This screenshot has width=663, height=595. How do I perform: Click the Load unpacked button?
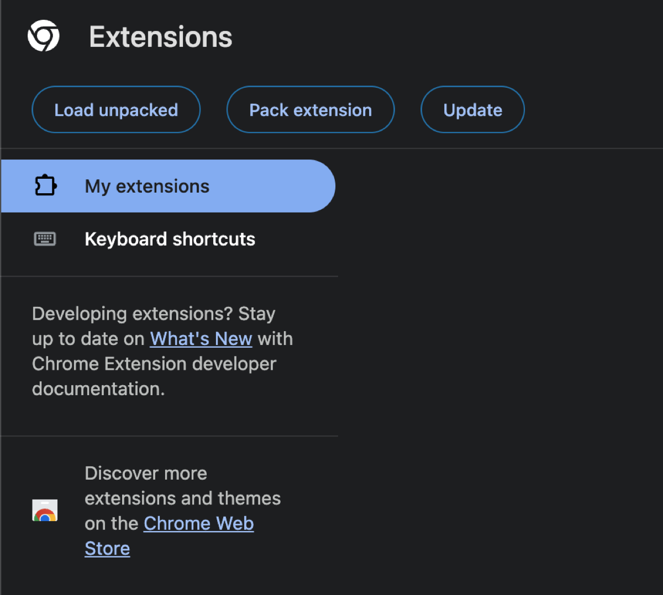point(116,109)
